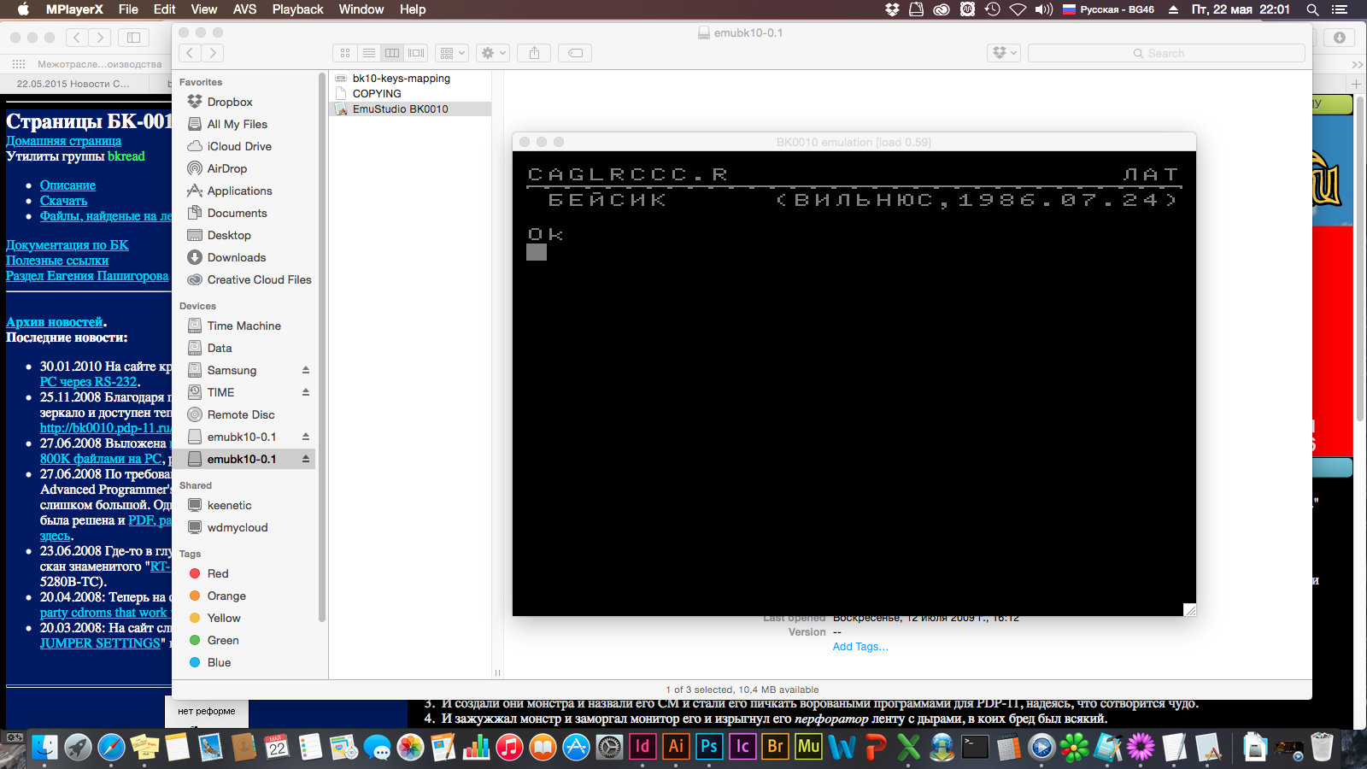Open the Help menu
Screen dimensions: 1367x769
click(x=413, y=9)
